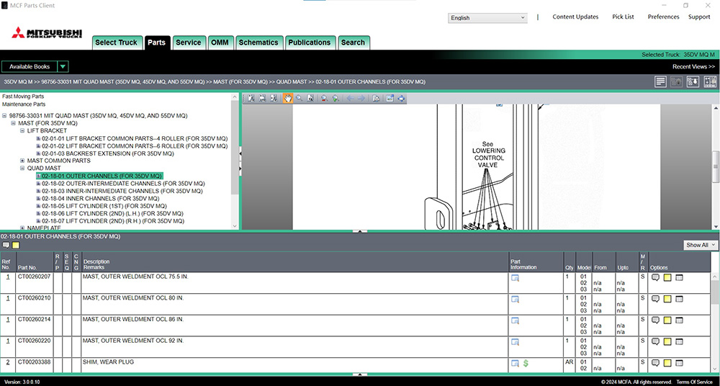Open the Available Books dropdown arrow
This screenshot has height=386, width=720.
click(x=63, y=67)
